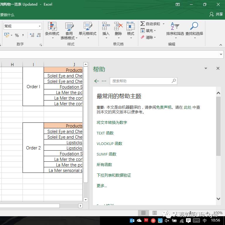Open the 所有函数 help link
Image resolution: width=225 pixels, height=225 pixels.
(x=104, y=165)
